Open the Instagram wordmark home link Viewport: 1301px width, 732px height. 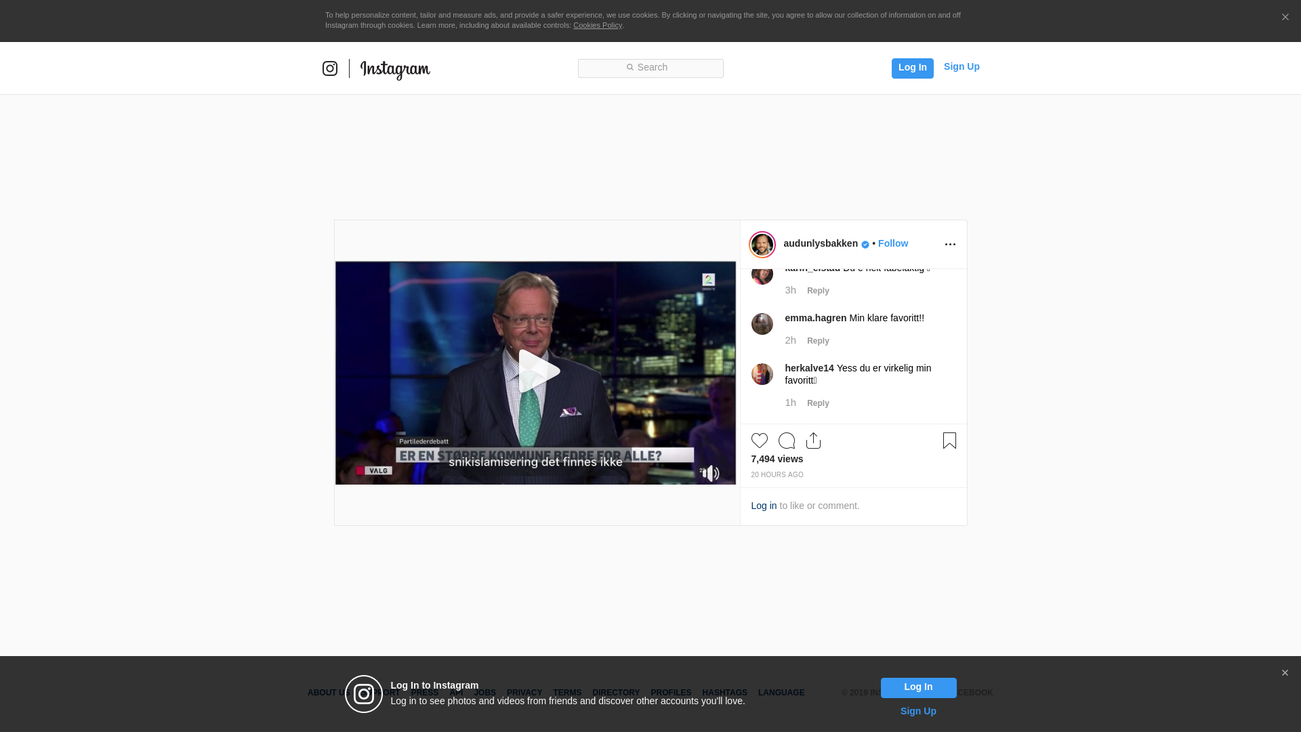[x=395, y=69]
